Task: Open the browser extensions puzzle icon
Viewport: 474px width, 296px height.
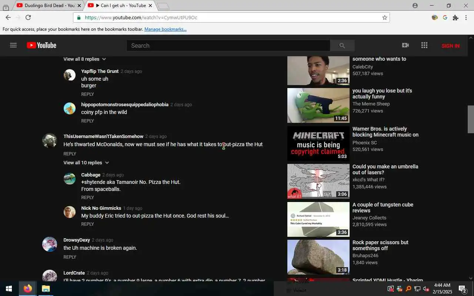Action: [455, 17]
